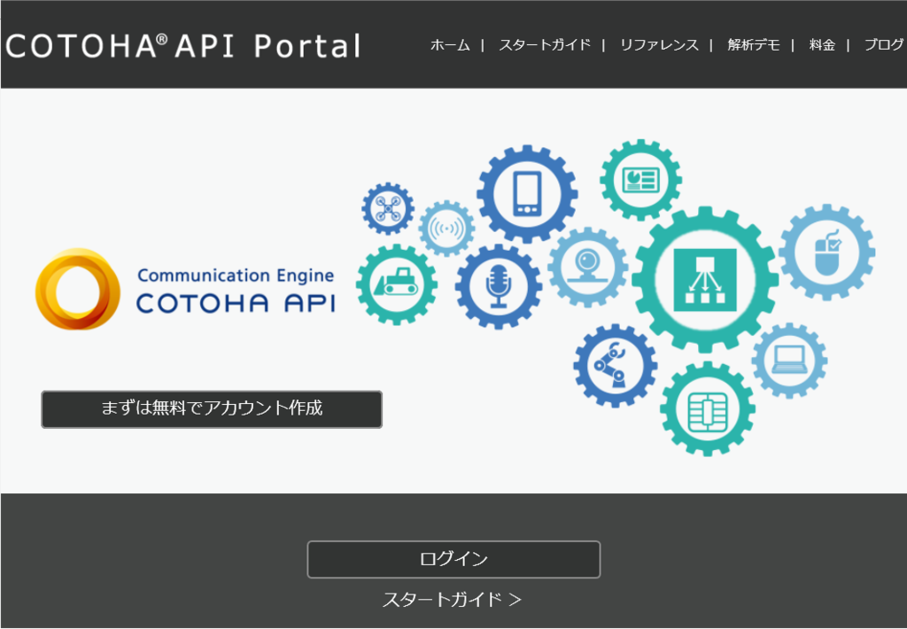Click the smartphone gear icon
Viewport: 907px width, 629px height.
pos(527,194)
